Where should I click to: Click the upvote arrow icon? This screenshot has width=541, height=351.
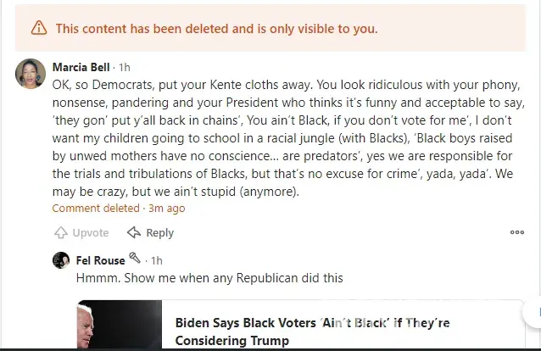[61, 232]
